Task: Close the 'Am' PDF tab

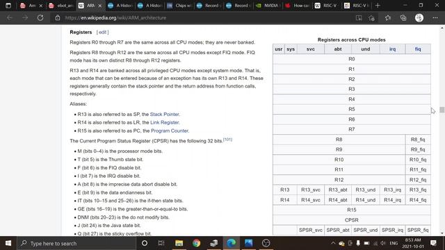Action: pos(40,6)
